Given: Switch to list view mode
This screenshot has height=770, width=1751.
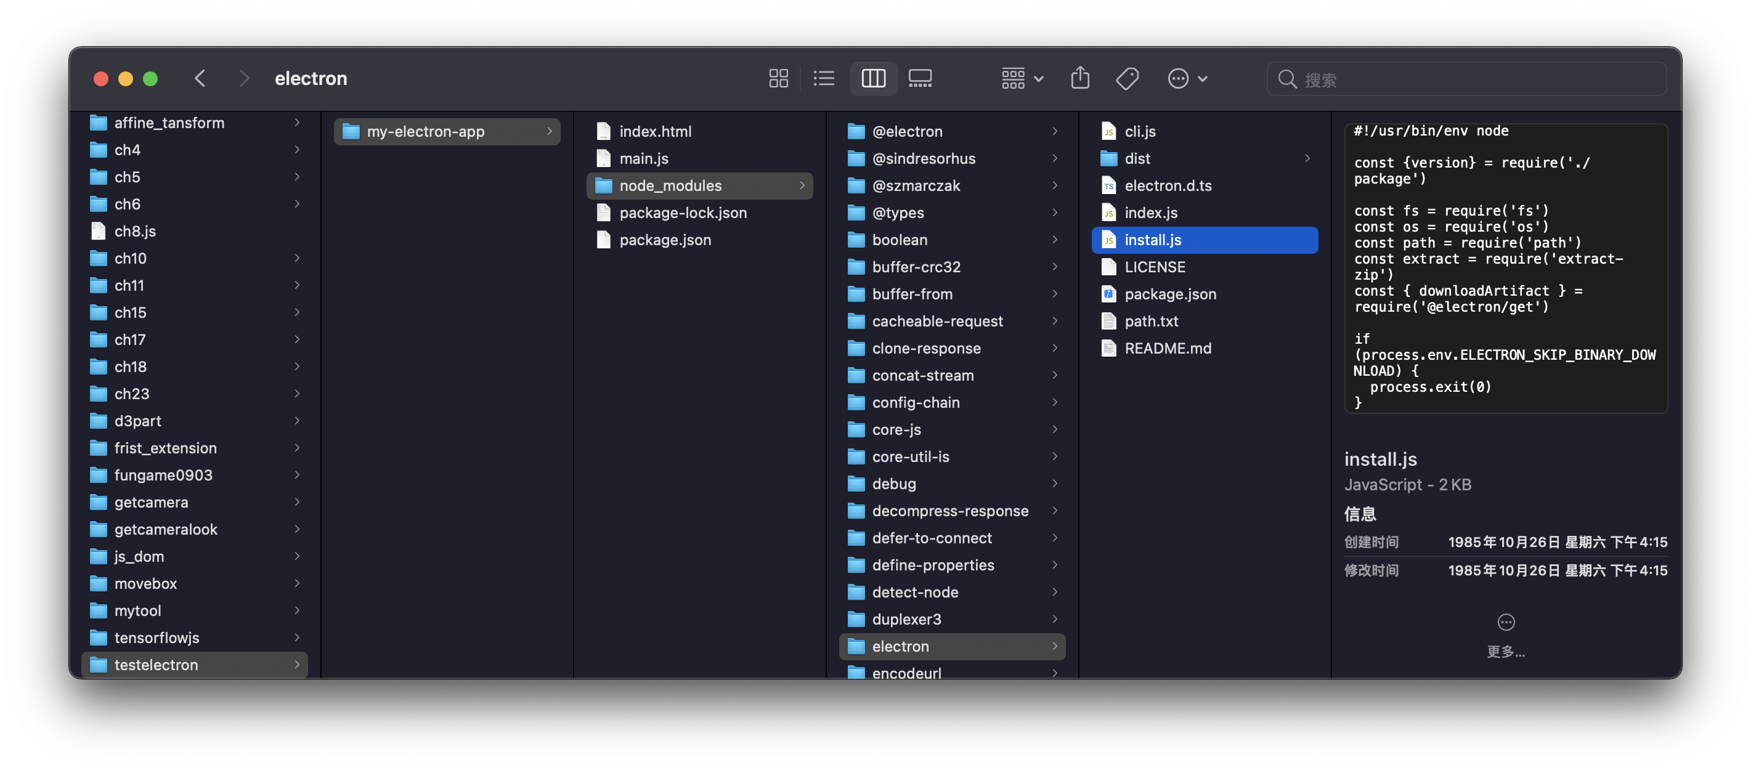Looking at the screenshot, I should 824,79.
